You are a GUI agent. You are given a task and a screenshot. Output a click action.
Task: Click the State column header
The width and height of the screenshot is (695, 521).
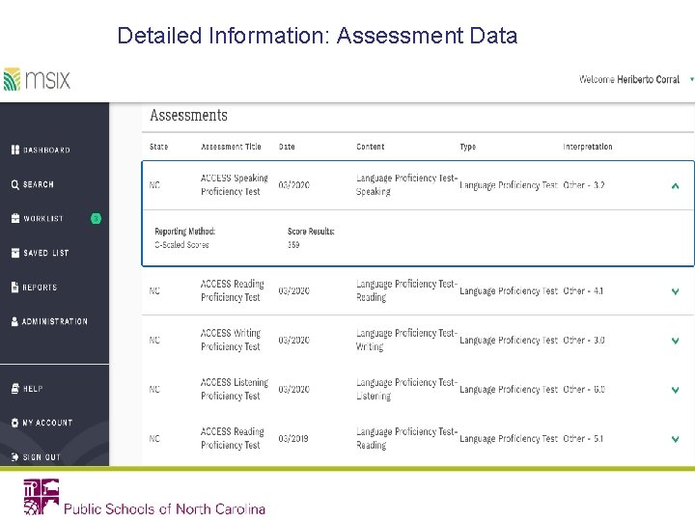point(158,147)
